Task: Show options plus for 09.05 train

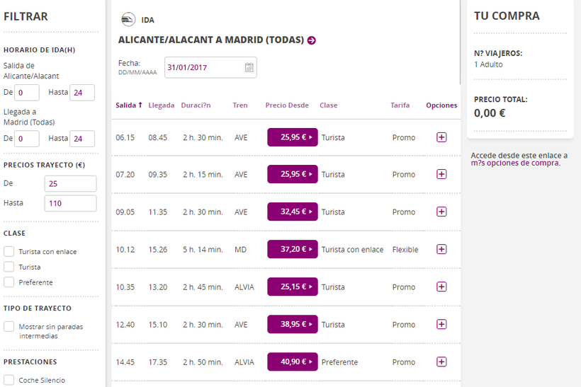Action: click(x=441, y=212)
